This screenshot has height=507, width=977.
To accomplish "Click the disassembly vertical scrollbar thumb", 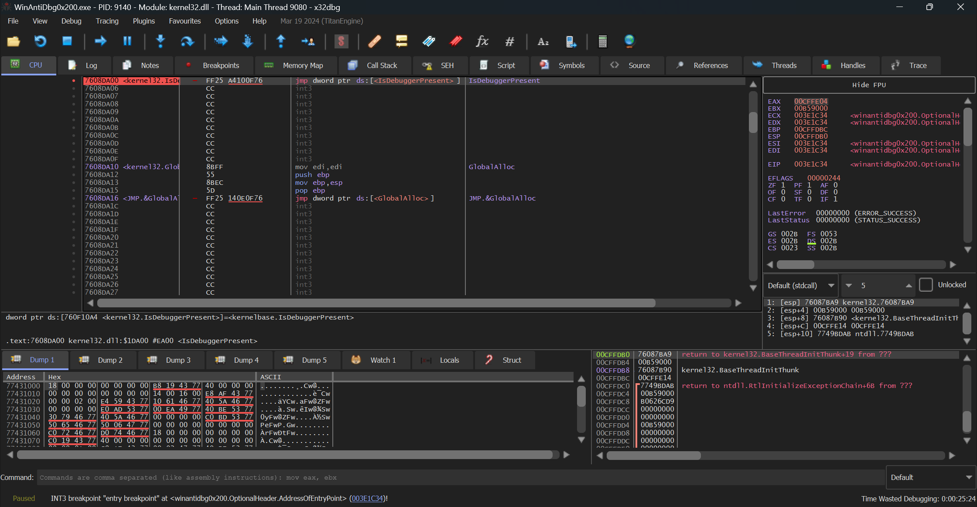I will [753, 122].
